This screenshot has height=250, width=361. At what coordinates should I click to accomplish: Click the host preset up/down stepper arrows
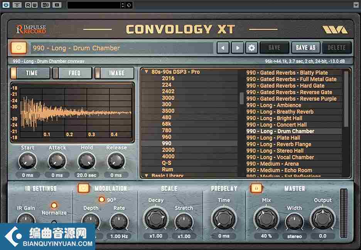click(123, 5)
